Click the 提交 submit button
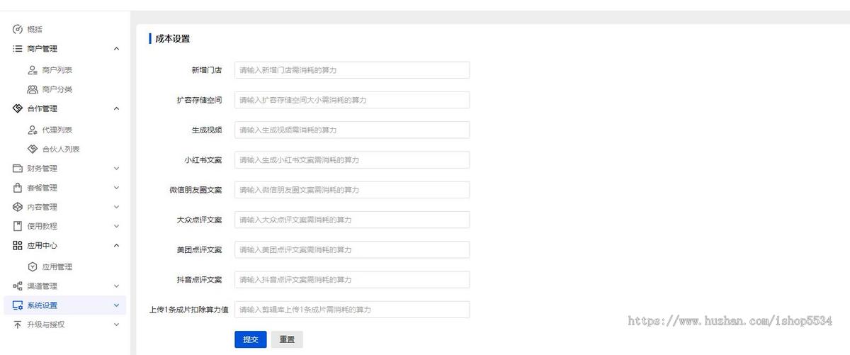The width and height of the screenshot is (850, 355). click(x=251, y=339)
